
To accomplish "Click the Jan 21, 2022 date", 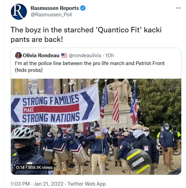I will 49,184.
